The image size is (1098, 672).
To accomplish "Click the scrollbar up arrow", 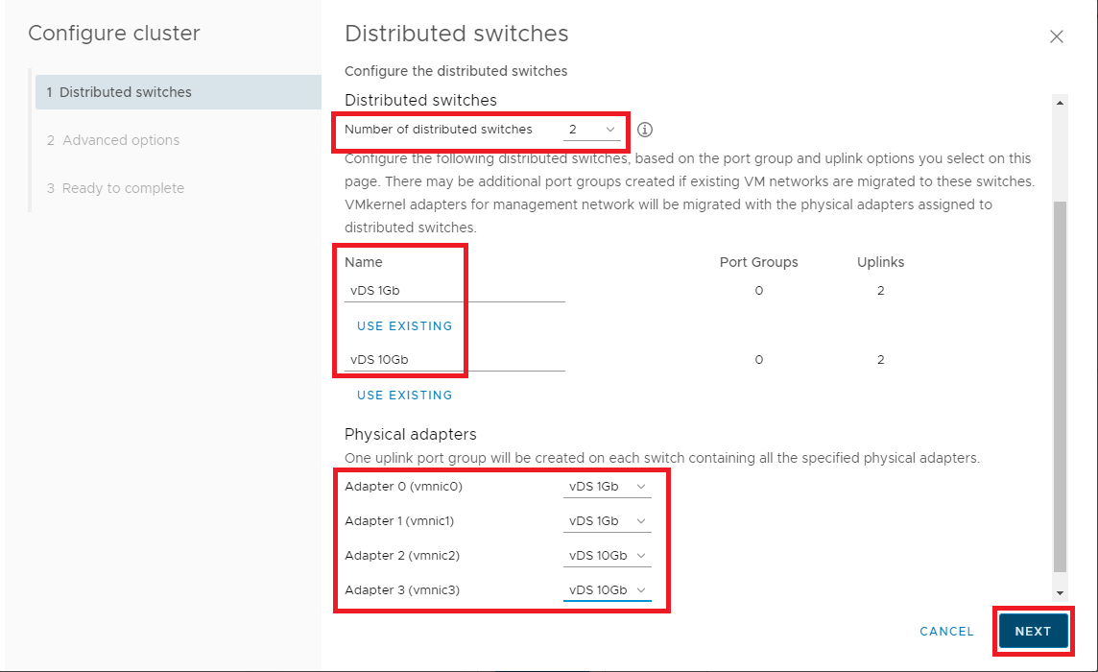I will 1060,102.
